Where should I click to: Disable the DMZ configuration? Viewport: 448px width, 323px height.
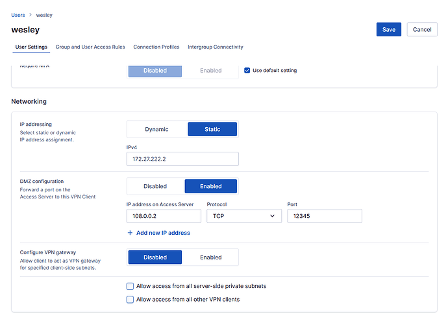tap(155, 186)
